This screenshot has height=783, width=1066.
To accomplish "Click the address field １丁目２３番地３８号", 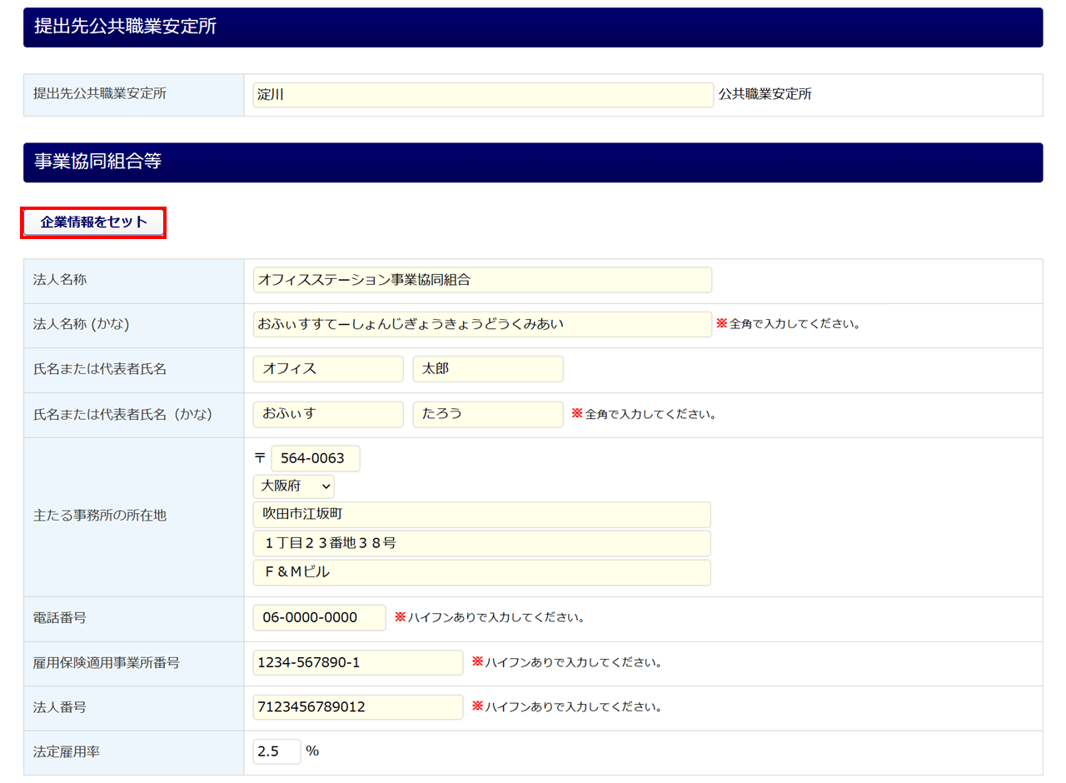I will [x=481, y=543].
